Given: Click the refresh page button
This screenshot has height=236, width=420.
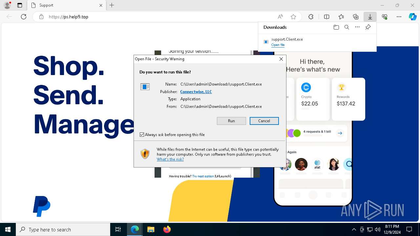Looking at the screenshot, I should (x=24, y=17).
